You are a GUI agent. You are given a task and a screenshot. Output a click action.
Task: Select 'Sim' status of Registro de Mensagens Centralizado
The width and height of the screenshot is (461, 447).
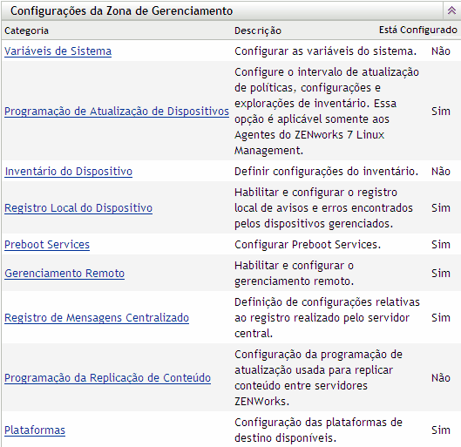click(441, 318)
